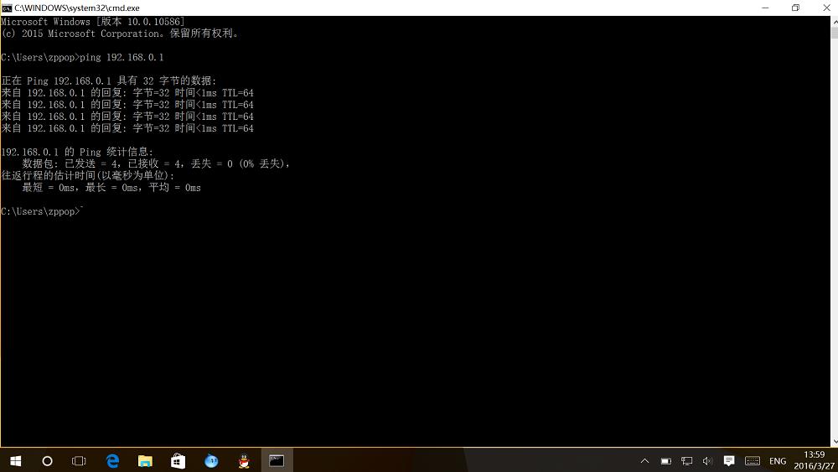Screen dimensions: 838x472
Task: Click the '往返行程的估计时间' line
Action: (x=88, y=176)
